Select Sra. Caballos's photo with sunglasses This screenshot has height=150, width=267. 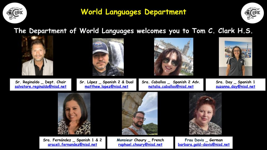click(174, 57)
